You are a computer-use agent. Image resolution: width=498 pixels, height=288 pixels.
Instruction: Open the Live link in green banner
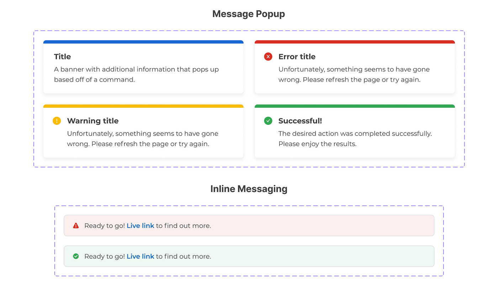coord(140,256)
